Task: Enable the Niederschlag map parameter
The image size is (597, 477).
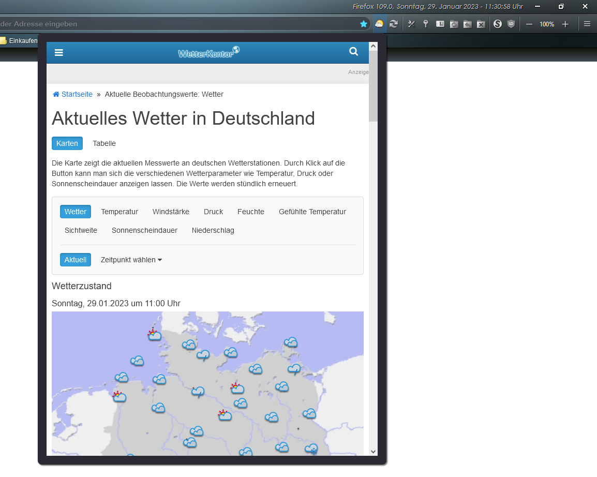Action: point(213,230)
